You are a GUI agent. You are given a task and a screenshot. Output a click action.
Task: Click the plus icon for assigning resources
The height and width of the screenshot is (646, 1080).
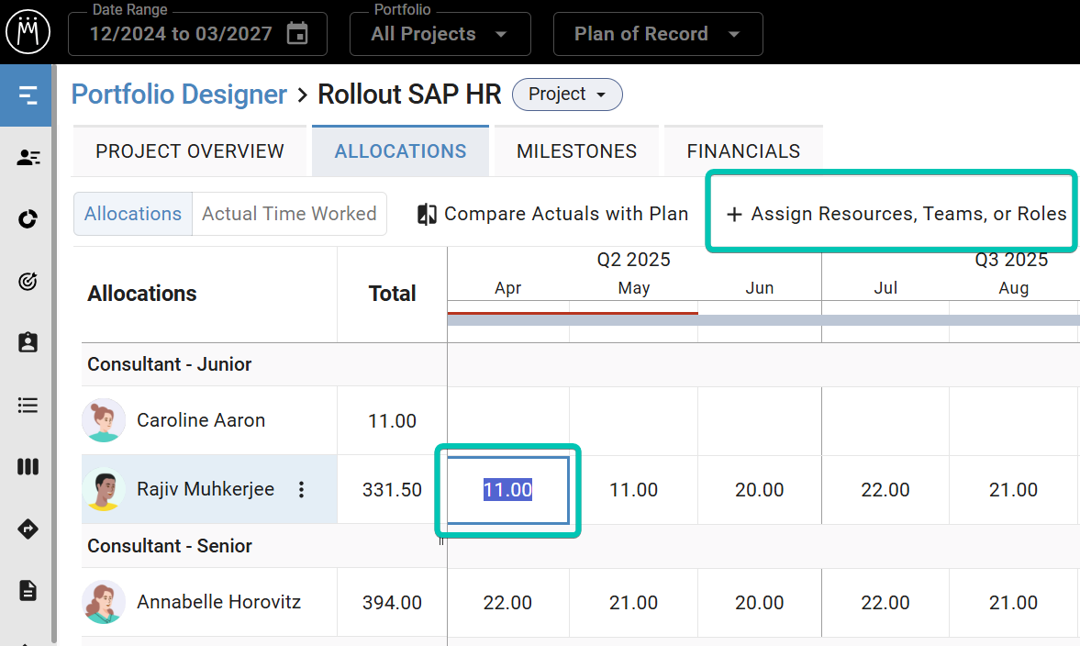(734, 214)
